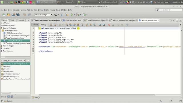
Task: Open the Debug menu
Action: point(41,10)
